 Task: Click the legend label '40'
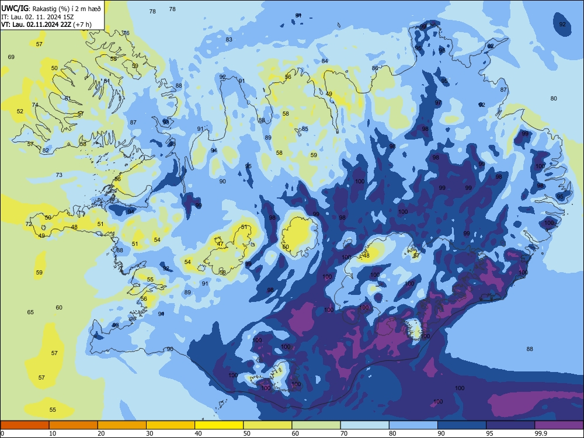(x=198, y=433)
